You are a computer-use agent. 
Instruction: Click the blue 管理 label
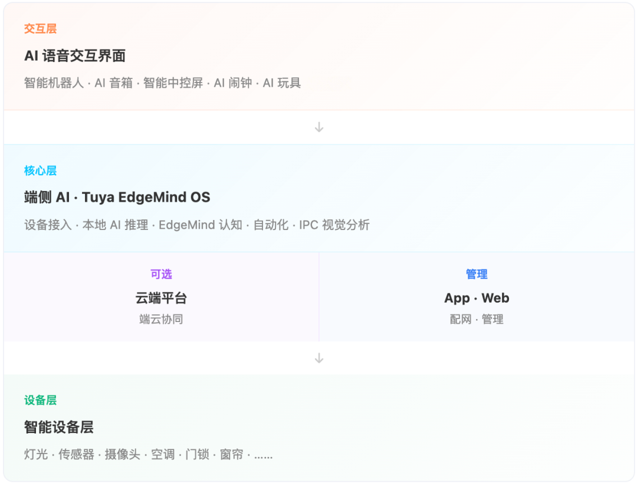[x=477, y=274]
